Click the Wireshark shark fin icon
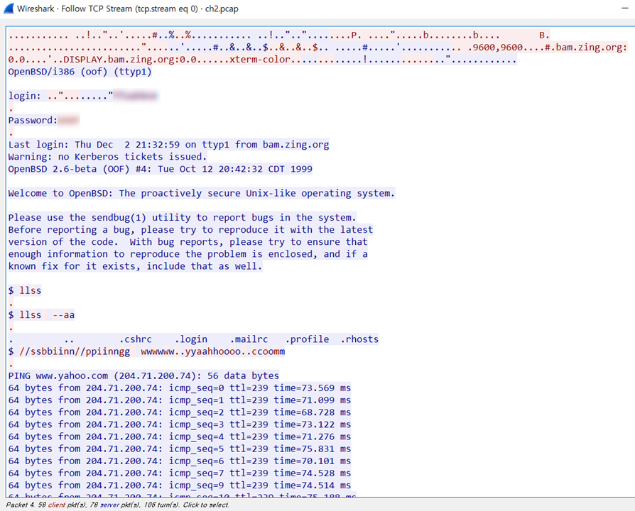635x511 pixels. tap(9, 9)
